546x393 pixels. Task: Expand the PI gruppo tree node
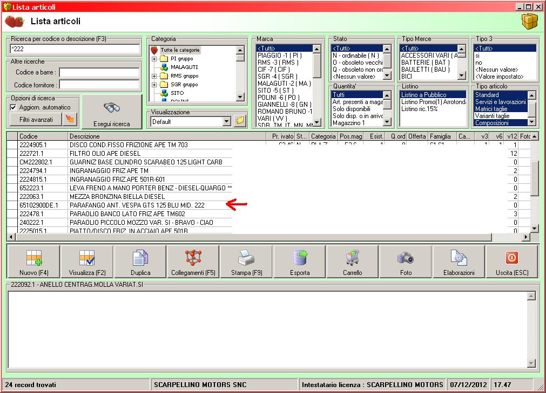(154, 59)
